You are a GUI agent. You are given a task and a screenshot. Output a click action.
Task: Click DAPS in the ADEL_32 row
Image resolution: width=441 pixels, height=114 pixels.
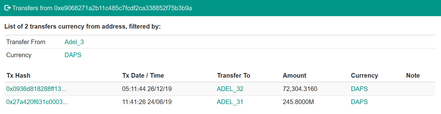click(359, 89)
